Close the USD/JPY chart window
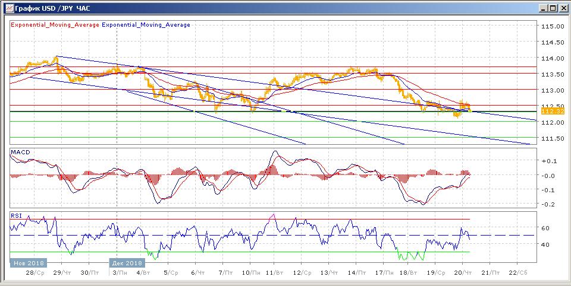This screenshot has width=571, height=286. click(x=563, y=8)
